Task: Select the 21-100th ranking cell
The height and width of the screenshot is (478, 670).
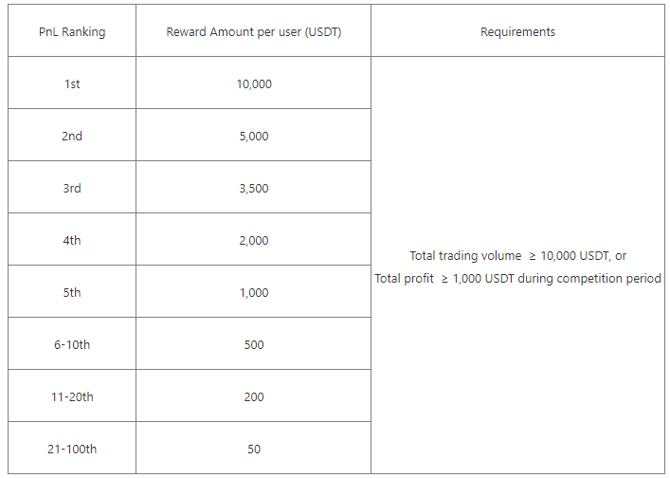Action: point(72,450)
